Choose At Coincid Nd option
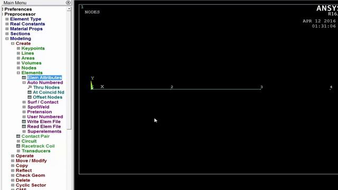The height and width of the screenshot is (190, 338). (x=48, y=92)
